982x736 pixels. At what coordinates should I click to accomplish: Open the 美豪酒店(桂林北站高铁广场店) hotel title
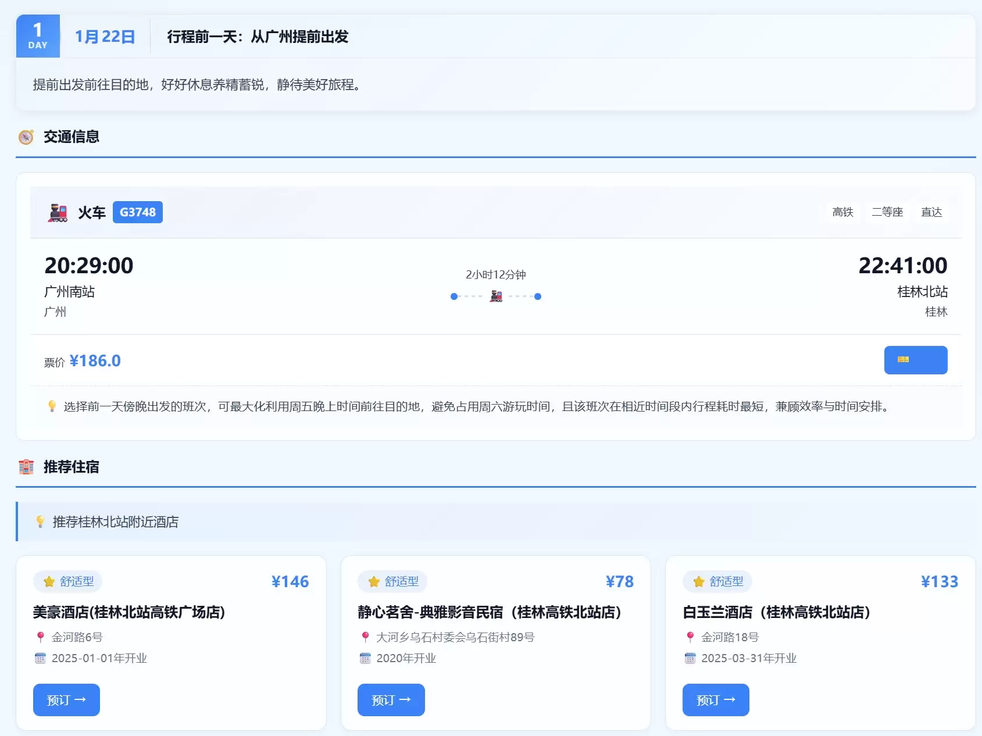129,612
